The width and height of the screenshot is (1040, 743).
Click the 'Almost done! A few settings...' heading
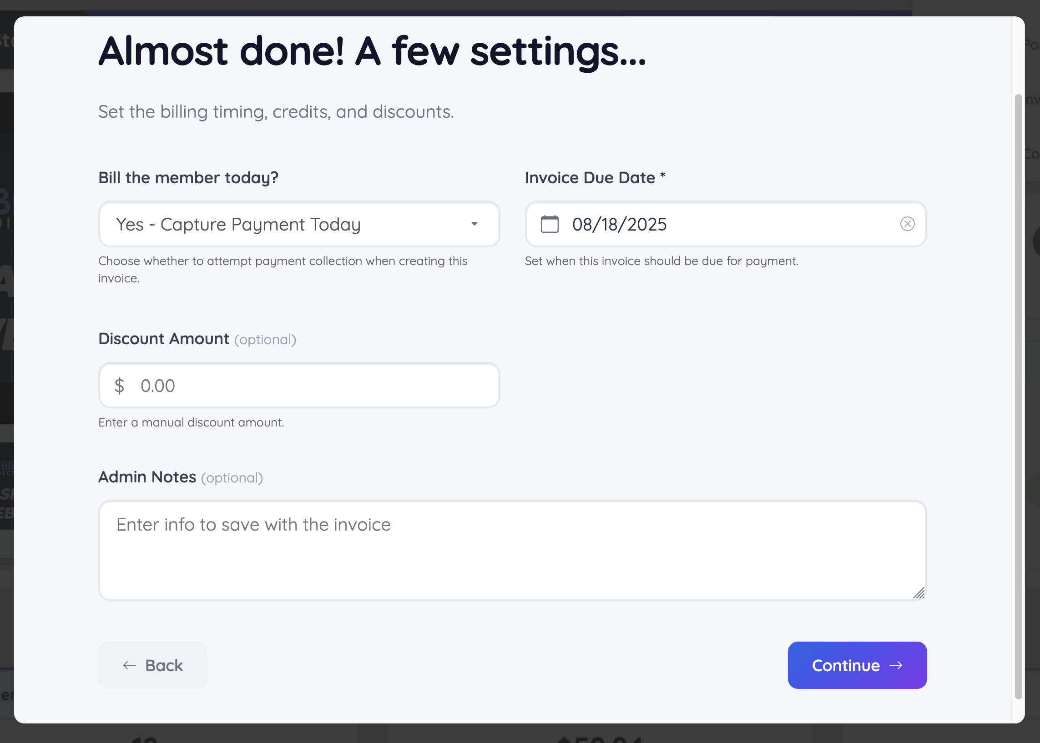point(372,51)
